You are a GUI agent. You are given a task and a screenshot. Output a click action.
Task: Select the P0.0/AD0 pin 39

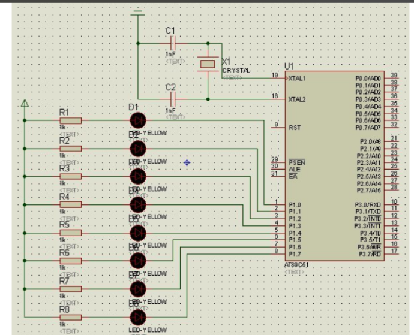[392, 78]
